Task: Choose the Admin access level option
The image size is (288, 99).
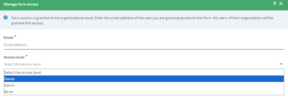Action: pos(144,85)
